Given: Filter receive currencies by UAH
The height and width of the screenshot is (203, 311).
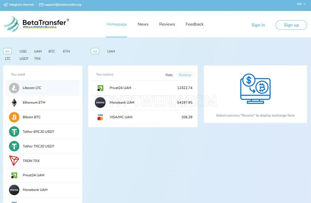Looking at the screenshot, I should (x=111, y=51).
